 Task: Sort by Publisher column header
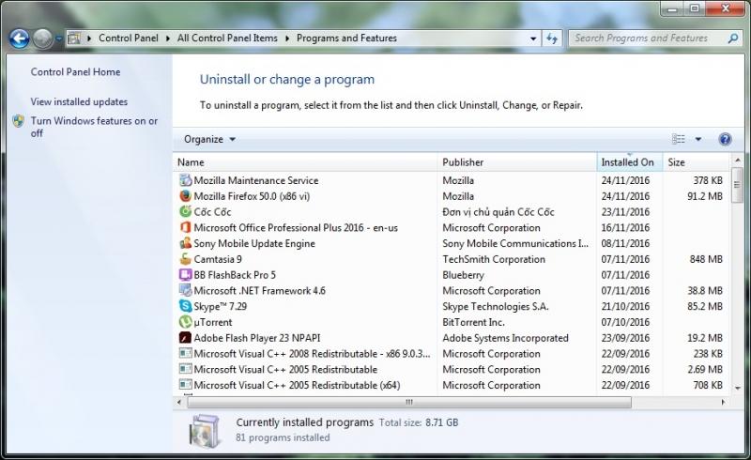click(x=517, y=162)
